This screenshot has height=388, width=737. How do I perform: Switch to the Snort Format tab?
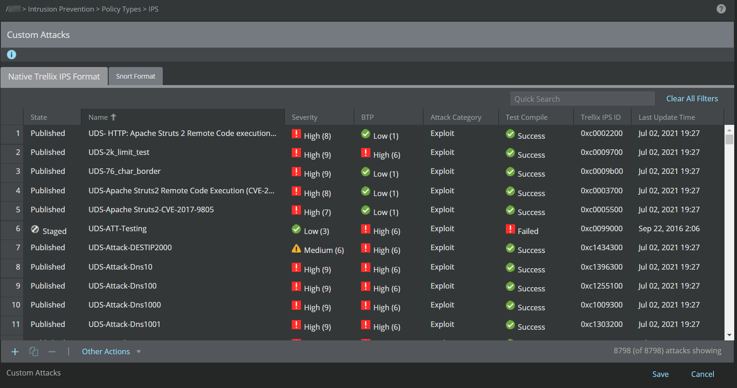point(135,76)
